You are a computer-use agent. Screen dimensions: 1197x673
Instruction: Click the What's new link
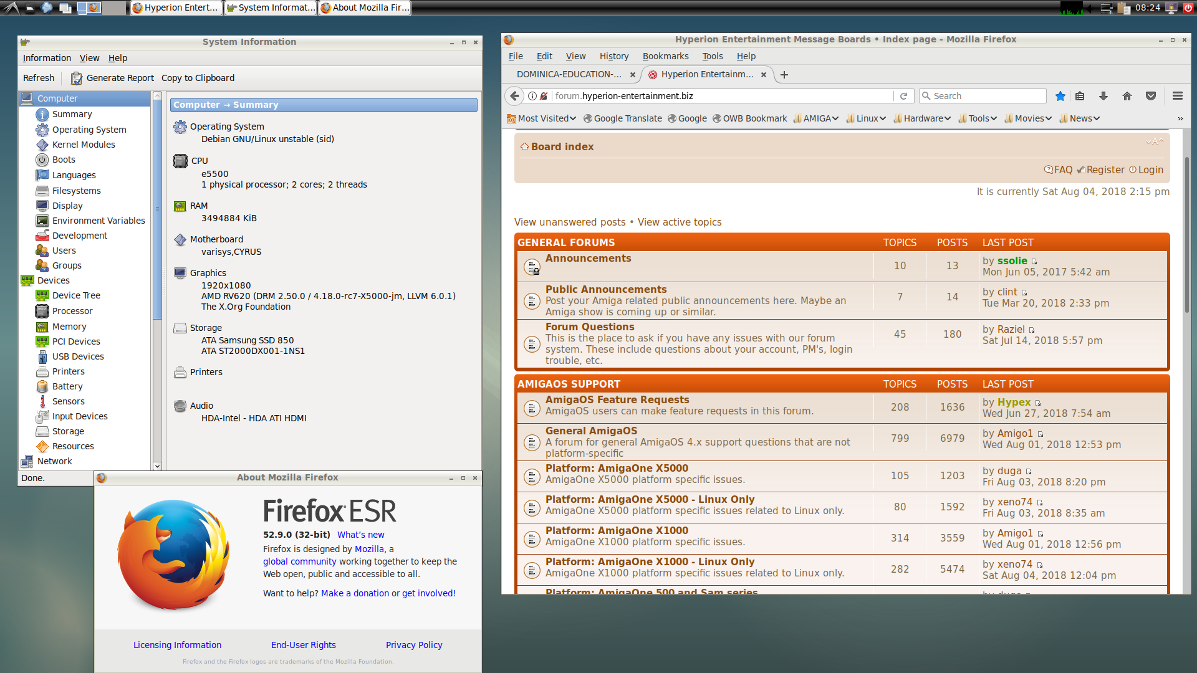tap(360, 535)
